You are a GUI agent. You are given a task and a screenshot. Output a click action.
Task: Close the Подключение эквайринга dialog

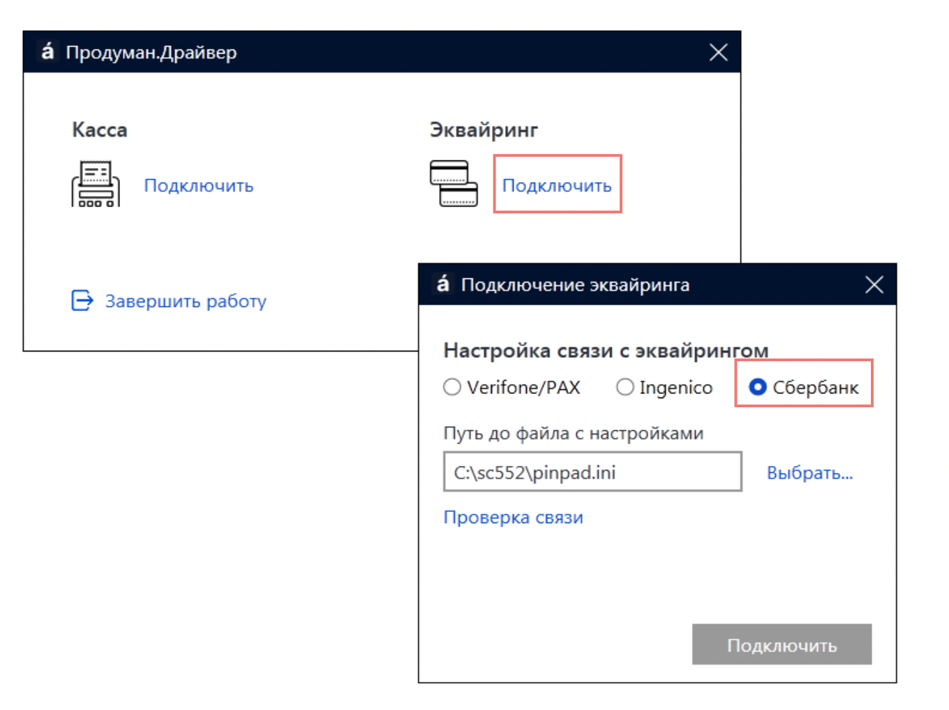coord(874,285)
